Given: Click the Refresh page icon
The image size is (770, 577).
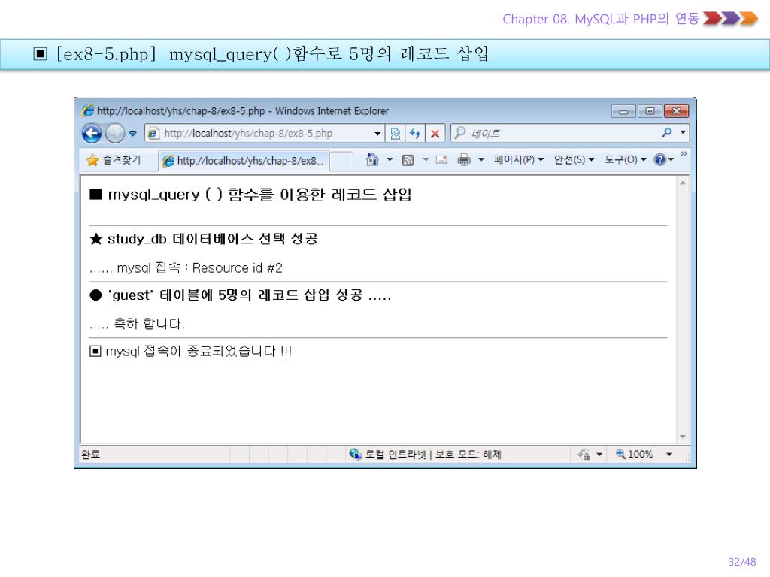Looking at the screenshot, I should [415, 134].
